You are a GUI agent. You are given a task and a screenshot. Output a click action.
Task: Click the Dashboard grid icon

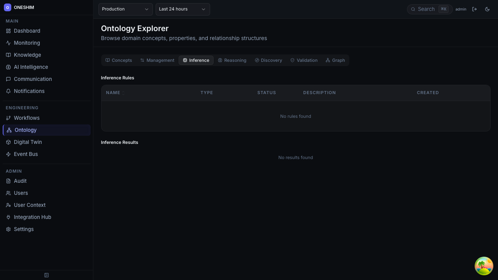click(8, 31)
